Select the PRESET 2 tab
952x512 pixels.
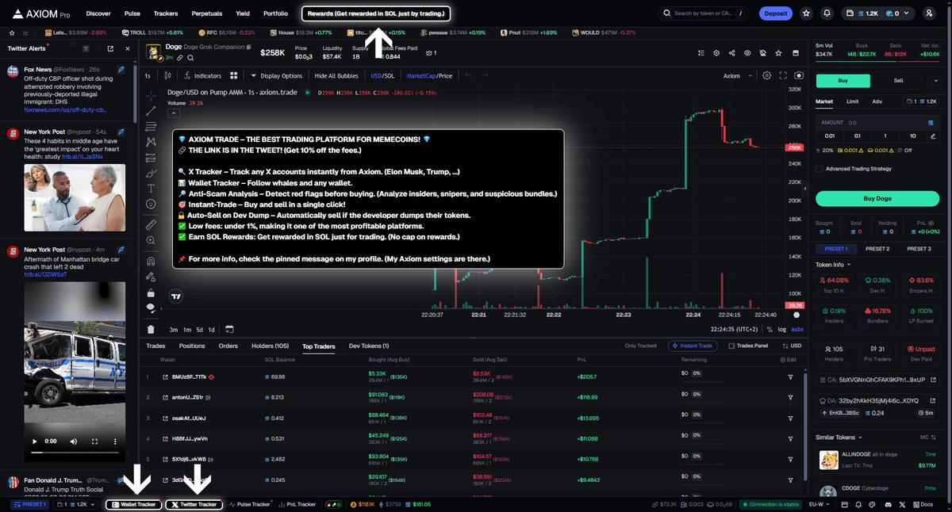[x=877, y=249]
